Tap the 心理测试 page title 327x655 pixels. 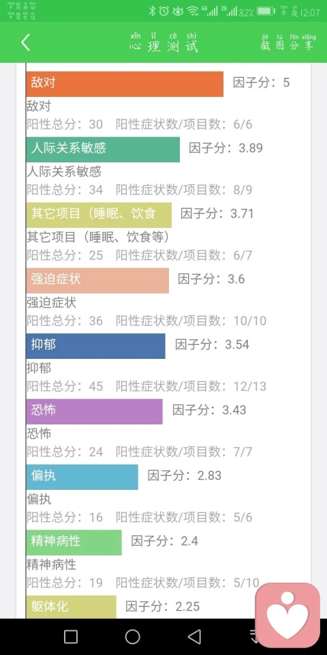click(x=163, y=42)
